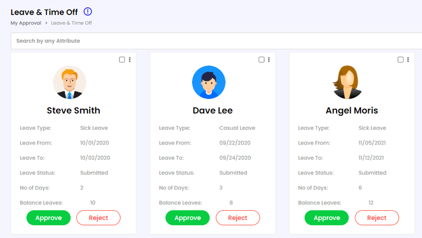Open the three-dot menu on Steve Smith's card

pyautogui.click(x=130, y=60)
